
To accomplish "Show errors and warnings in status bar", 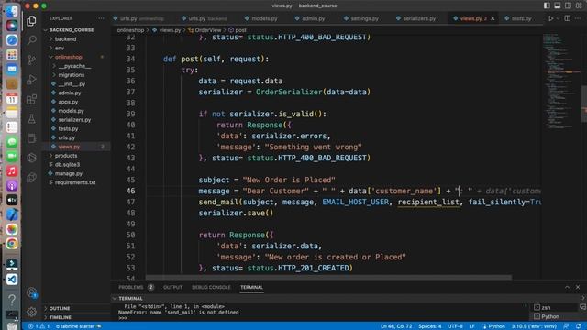I will pos(39,326).
